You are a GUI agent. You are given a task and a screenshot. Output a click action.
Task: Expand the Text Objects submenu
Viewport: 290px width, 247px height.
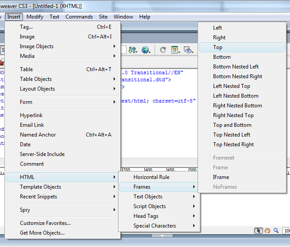click(x=159, y=197)
